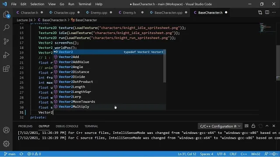Switch to Character.cpp tab
Screen dimensions: 280x157
[64, 13]
